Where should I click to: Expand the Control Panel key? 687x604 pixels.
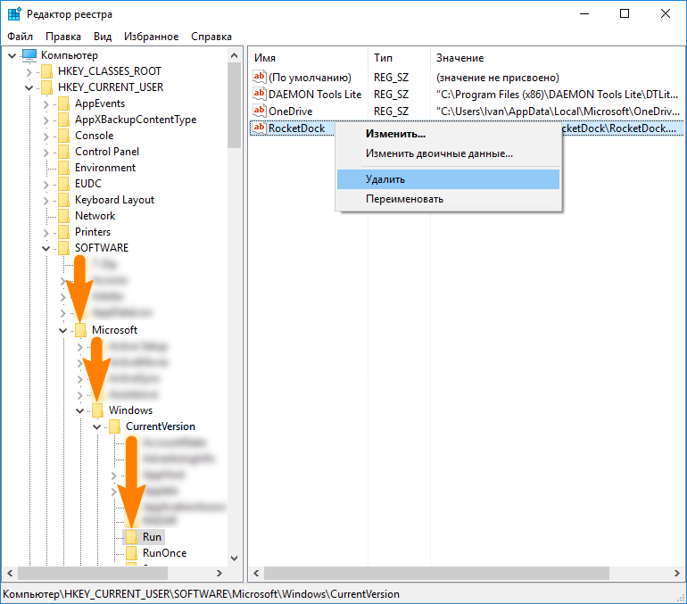[46, 153]
